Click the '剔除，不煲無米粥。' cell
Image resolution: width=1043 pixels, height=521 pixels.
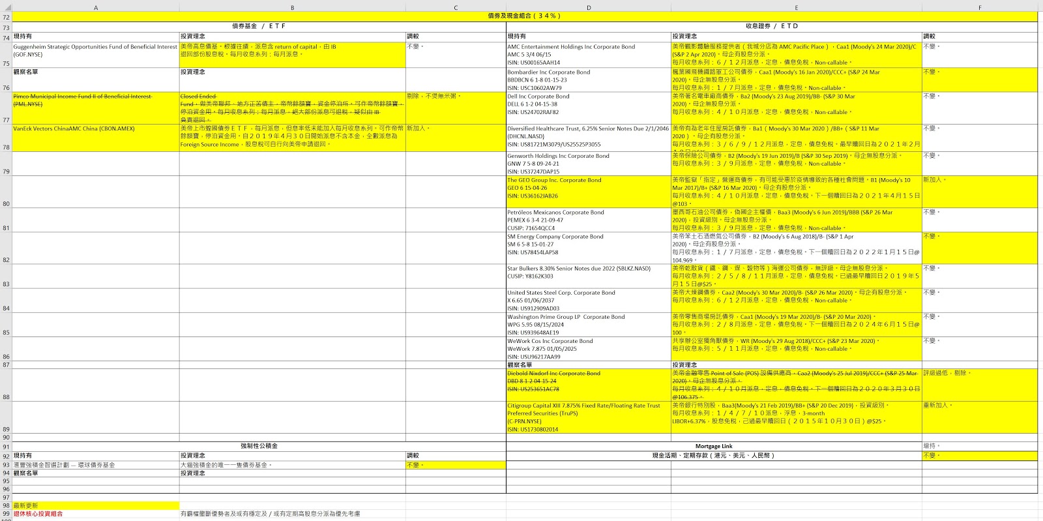coord(455,108)
